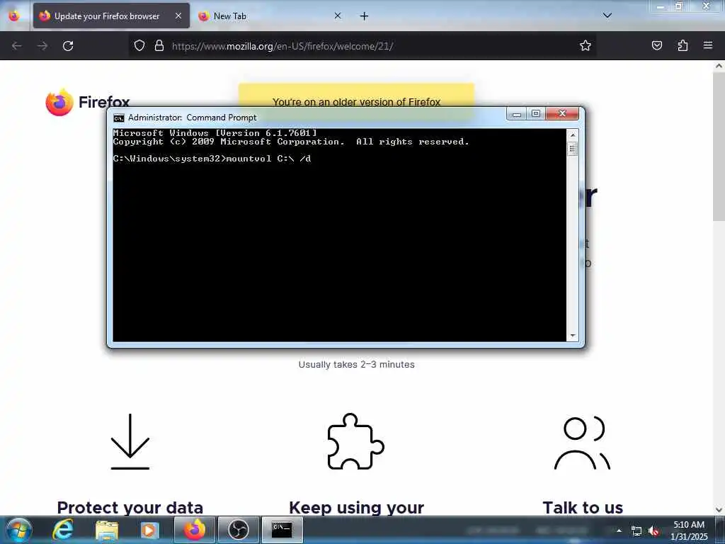Click the Firefox page scrollbar thumb
This screenshot has height=544, width=725.
tap(719, 147)
